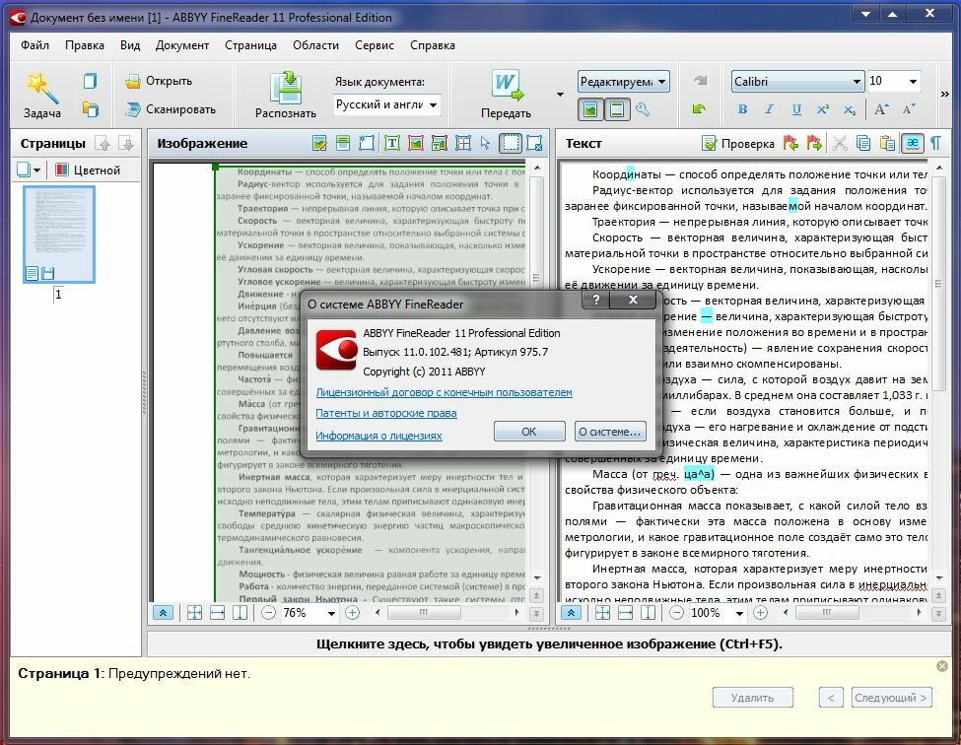961x745 pixels.
Task: Click the zoom-out minus in Text panel
Action: (x=676, y=613)
